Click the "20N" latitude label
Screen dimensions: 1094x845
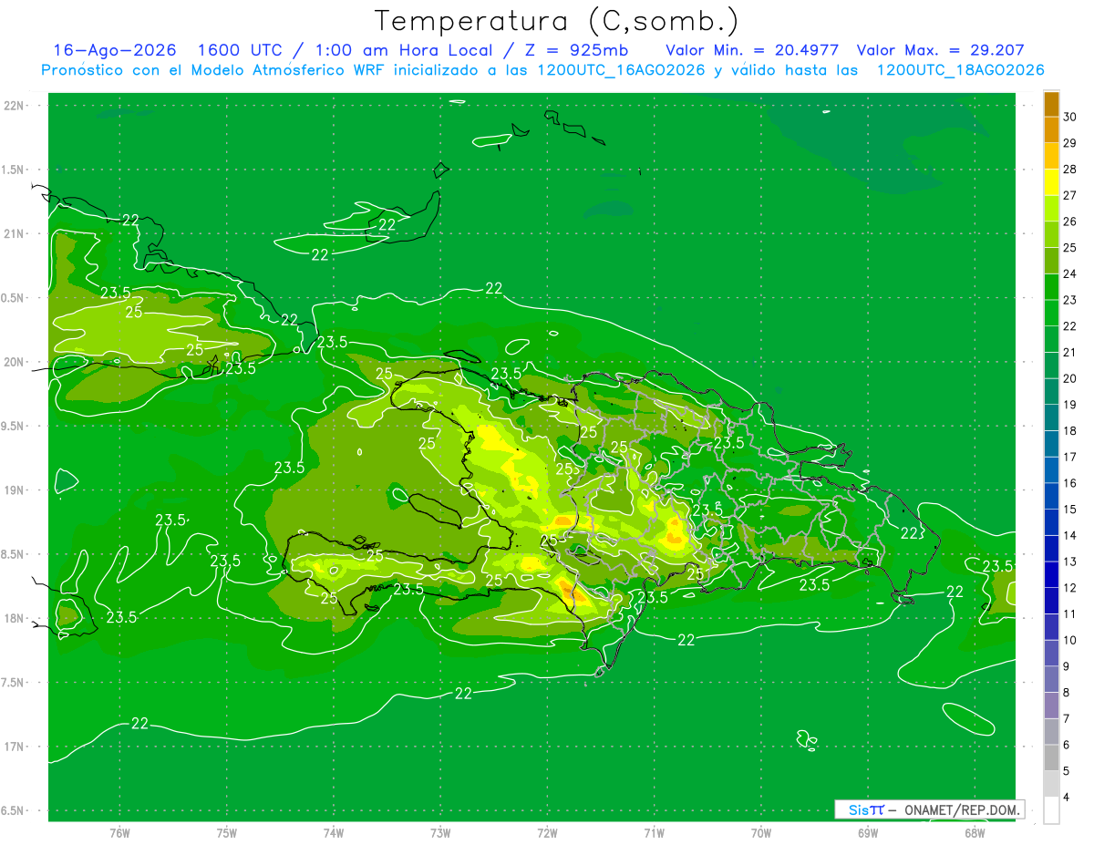(15, 362)
